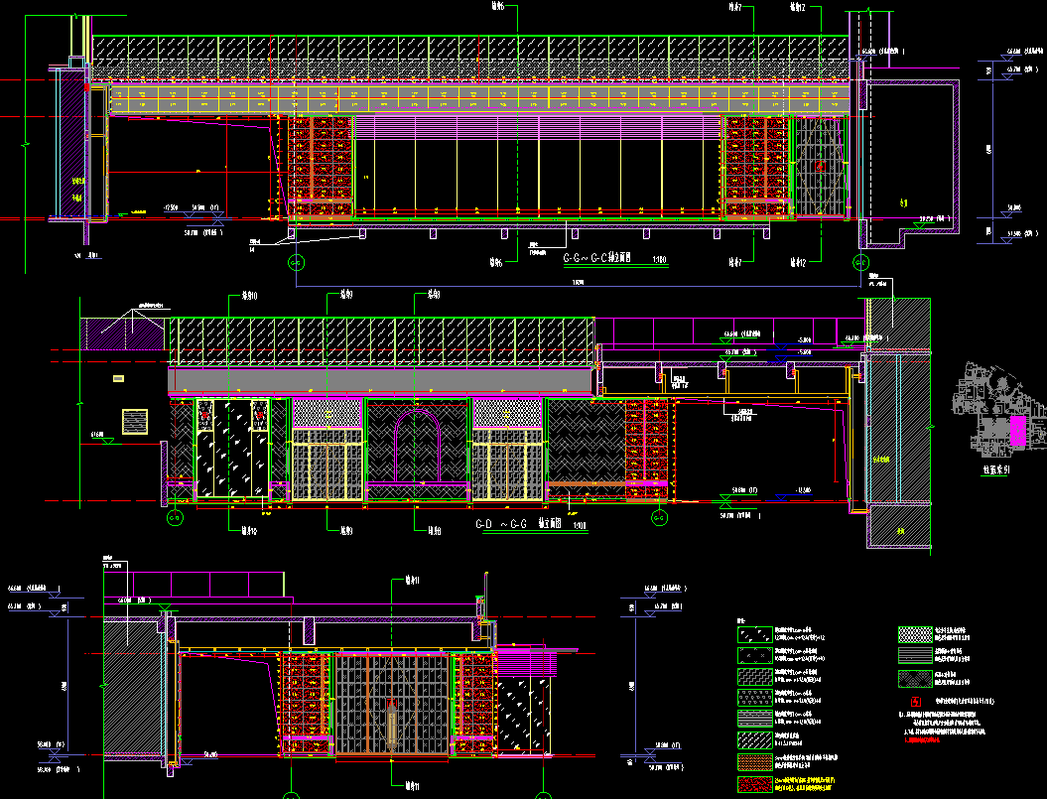Select the ornate lattice panel in top elevation

pos(820,164)
